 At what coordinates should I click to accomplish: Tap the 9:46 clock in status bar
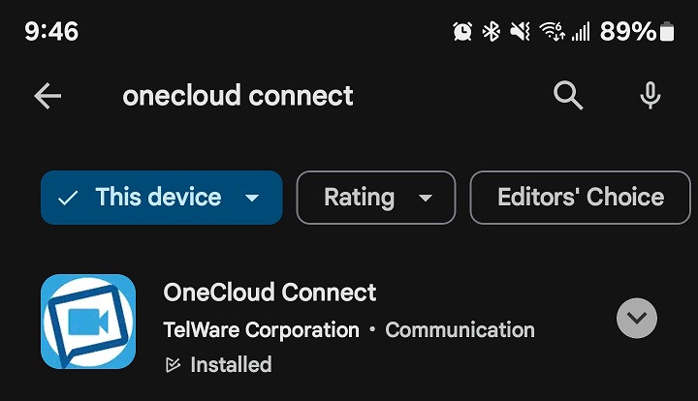click(x=51, y=32)
